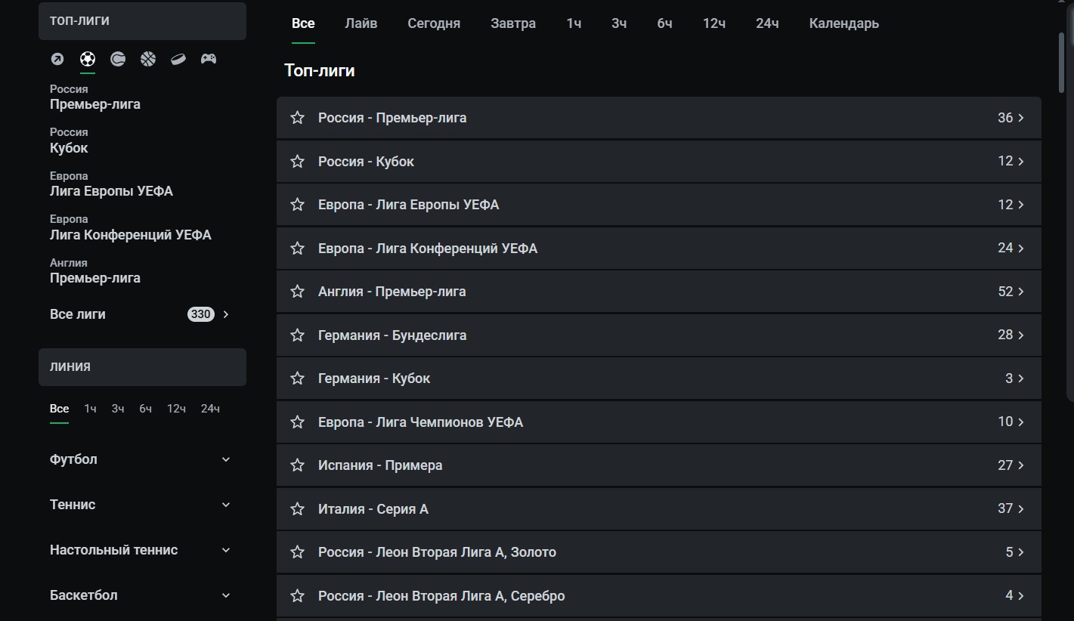Screen dimensions: 1074x621
Task: Open Германия - Бундеслига chevron with 28
Action: (x=1020, y=335)
